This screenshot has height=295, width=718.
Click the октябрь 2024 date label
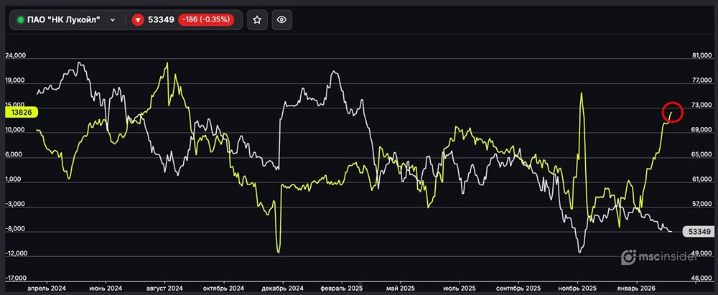tap(224, 289)
